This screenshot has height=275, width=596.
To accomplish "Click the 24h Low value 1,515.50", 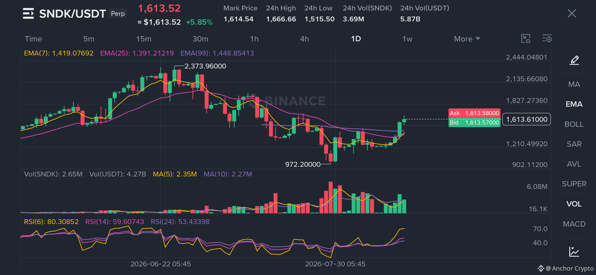I will (319, 19).
